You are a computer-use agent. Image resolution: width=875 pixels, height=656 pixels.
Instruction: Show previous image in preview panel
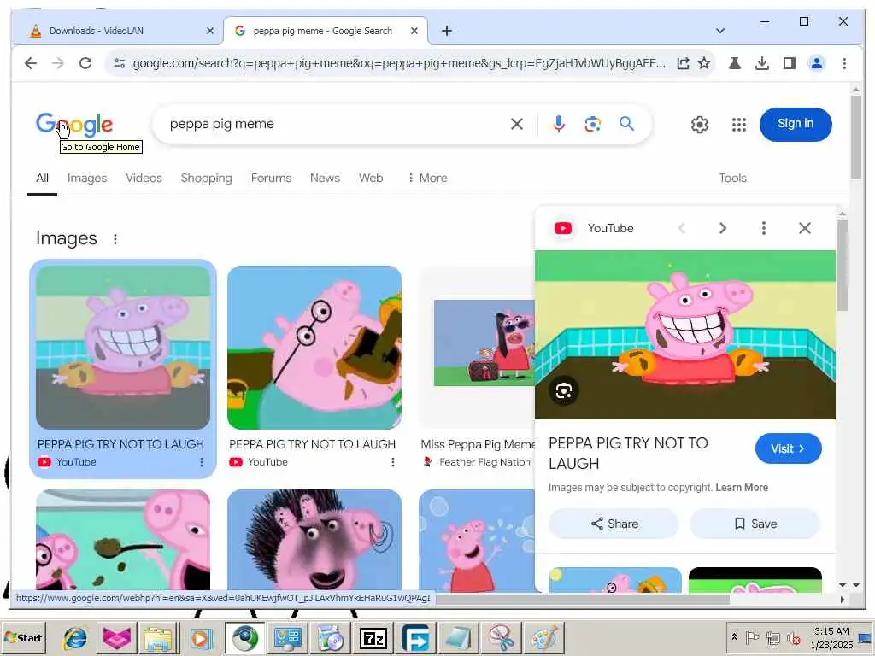click(681, 228)
